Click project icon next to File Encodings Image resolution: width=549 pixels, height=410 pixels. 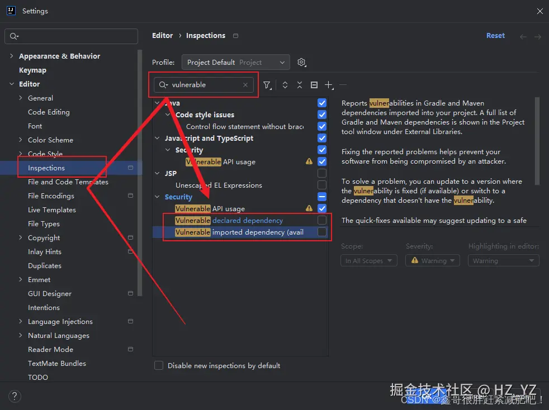(131, 196)
